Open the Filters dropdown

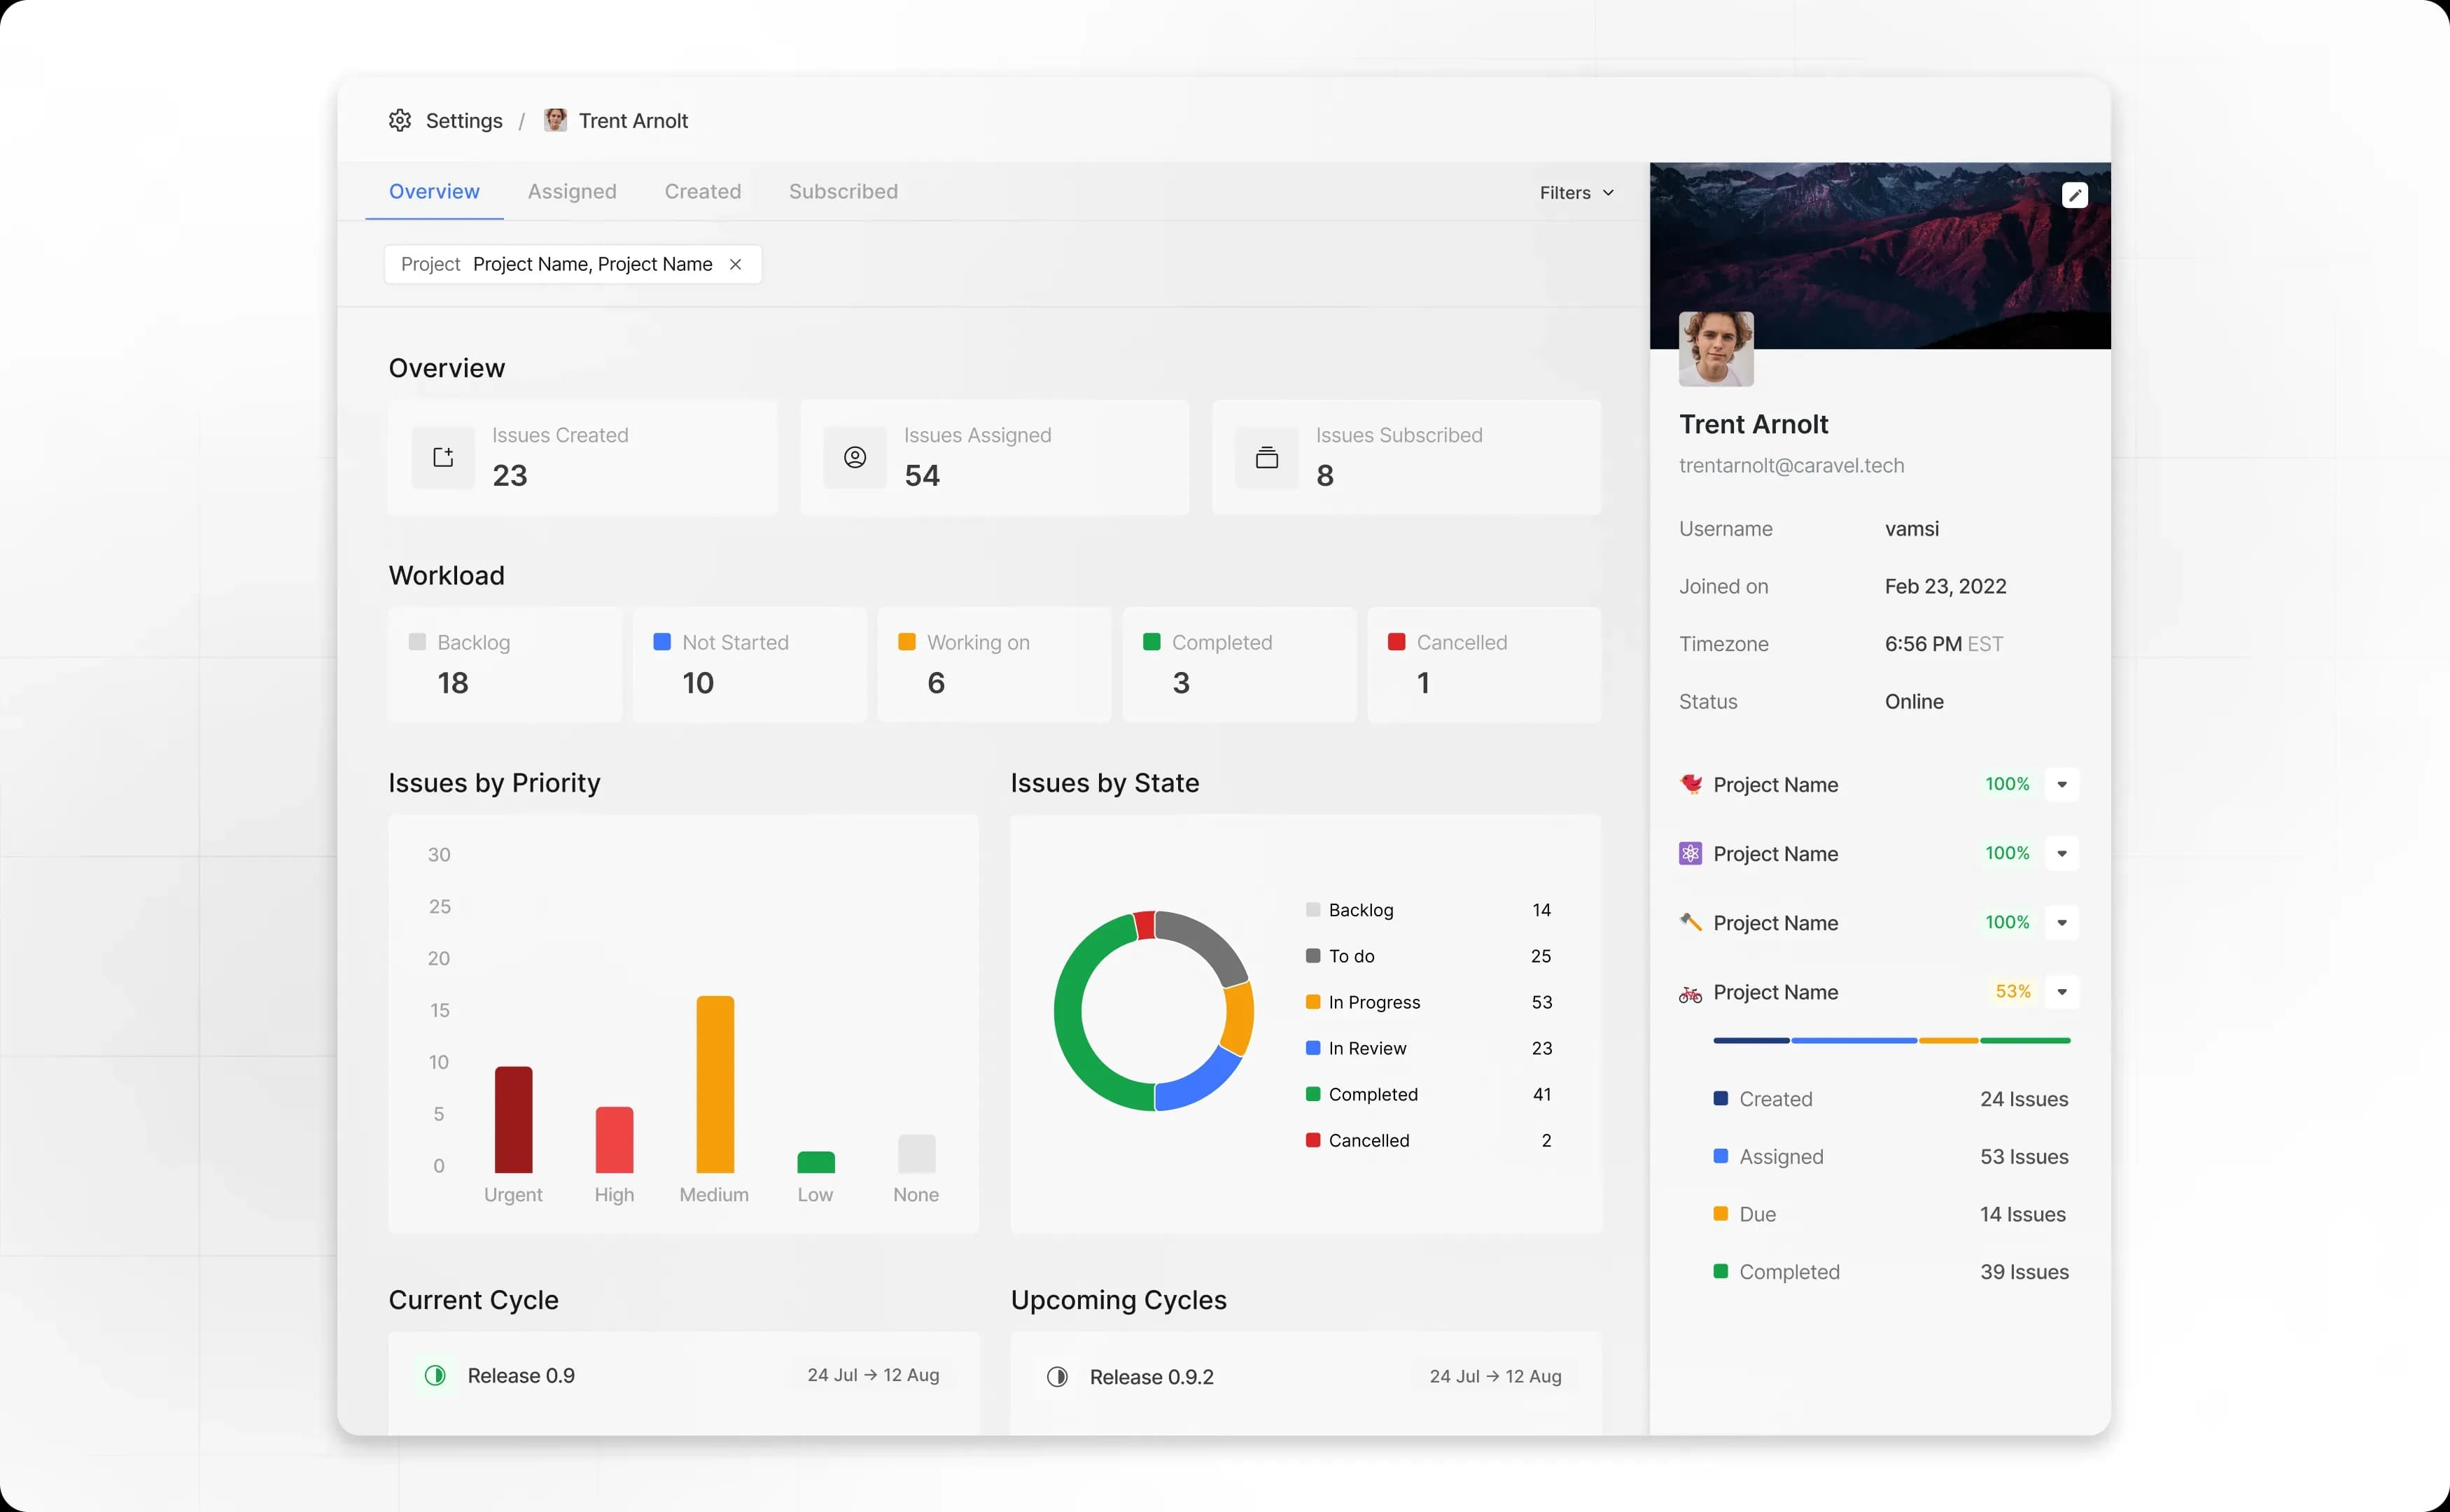point(1576,193)
